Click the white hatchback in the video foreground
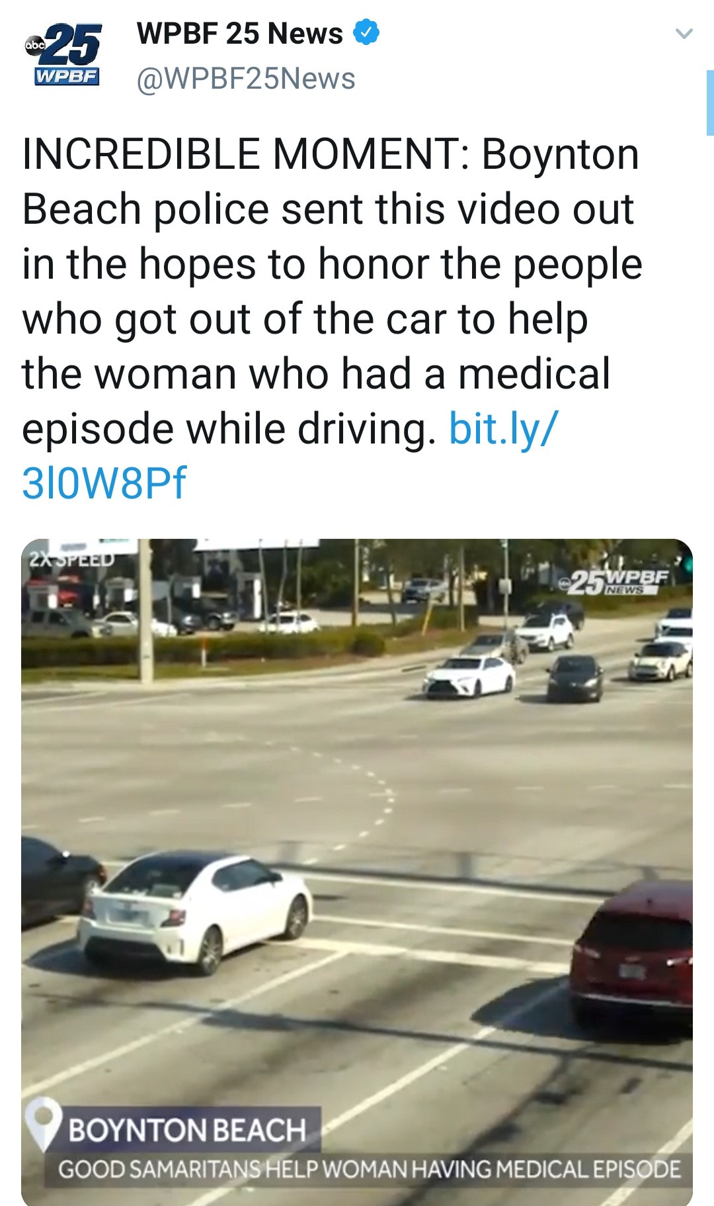The width and height of the screenshot is (714, 1206). (194, 912)
